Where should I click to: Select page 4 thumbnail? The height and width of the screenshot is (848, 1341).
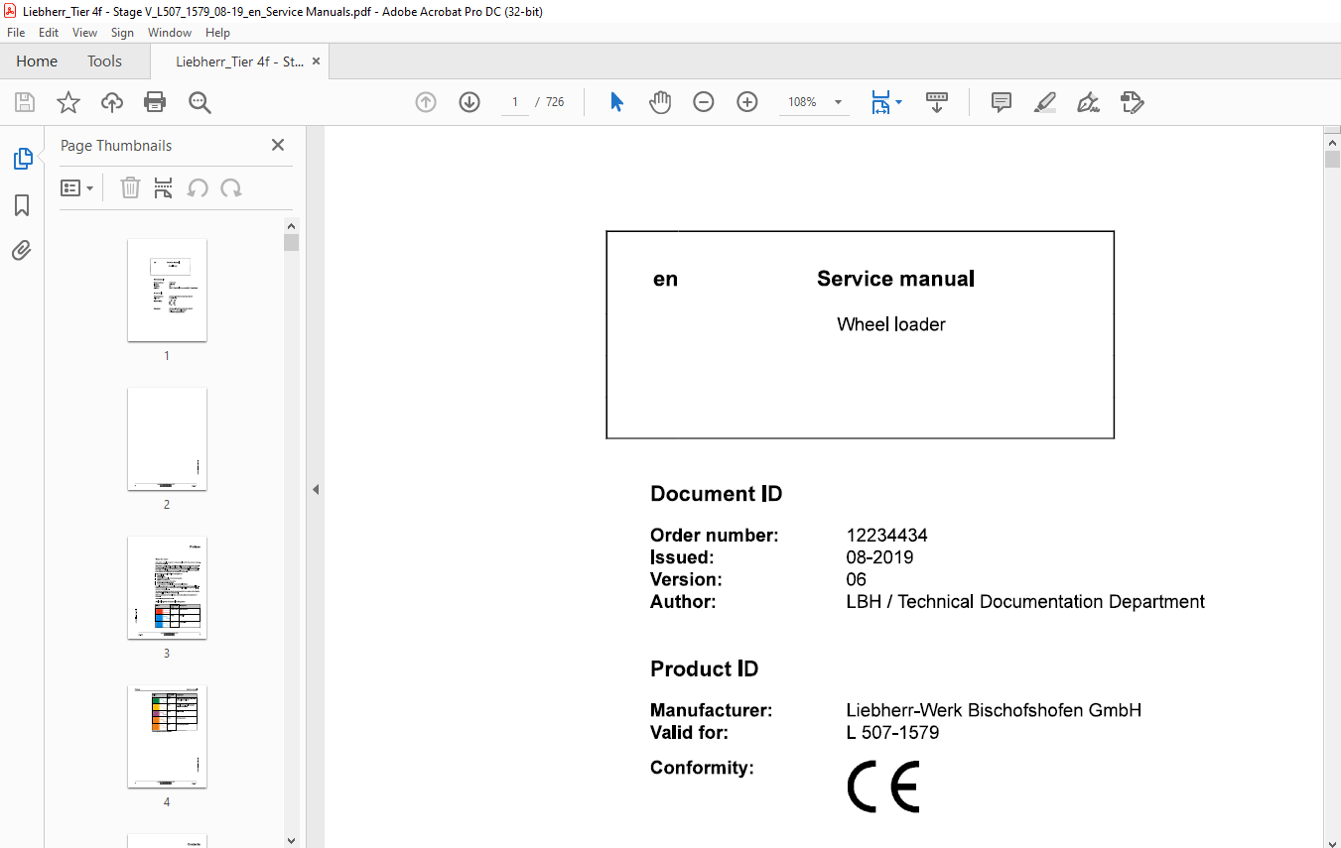[167, 736]
